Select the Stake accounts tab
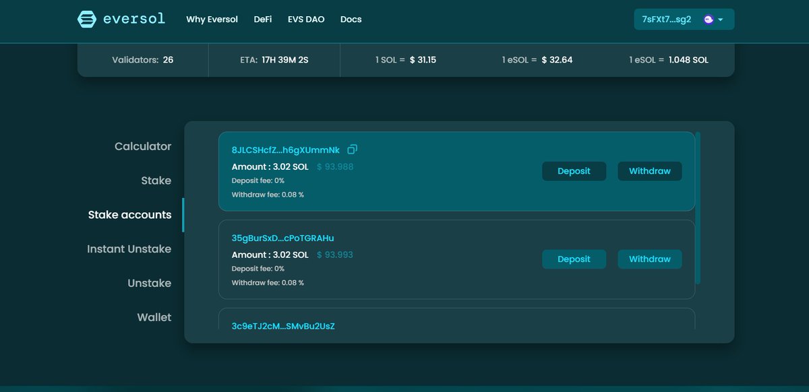Viewport: 809px width, 392px height. (130, 215)
